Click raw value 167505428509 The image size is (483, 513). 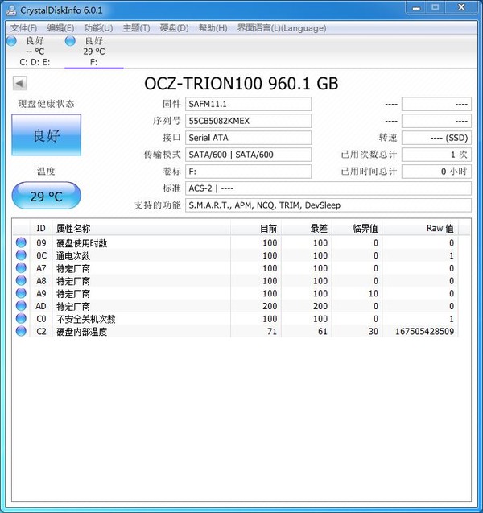tap(424, 332)
